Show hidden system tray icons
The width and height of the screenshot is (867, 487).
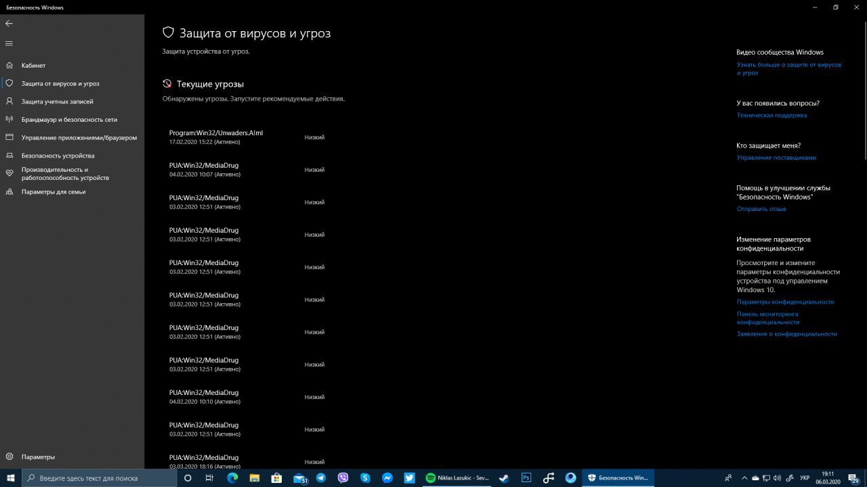click(x=745, y=478)
